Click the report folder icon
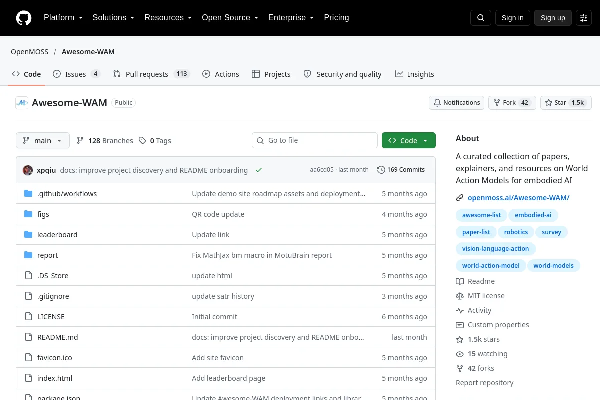The width and height of the screenshot is (600, 400). [x=28, y=255]
